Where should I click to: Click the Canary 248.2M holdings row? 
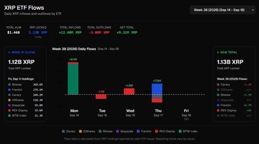coord(25,95)
